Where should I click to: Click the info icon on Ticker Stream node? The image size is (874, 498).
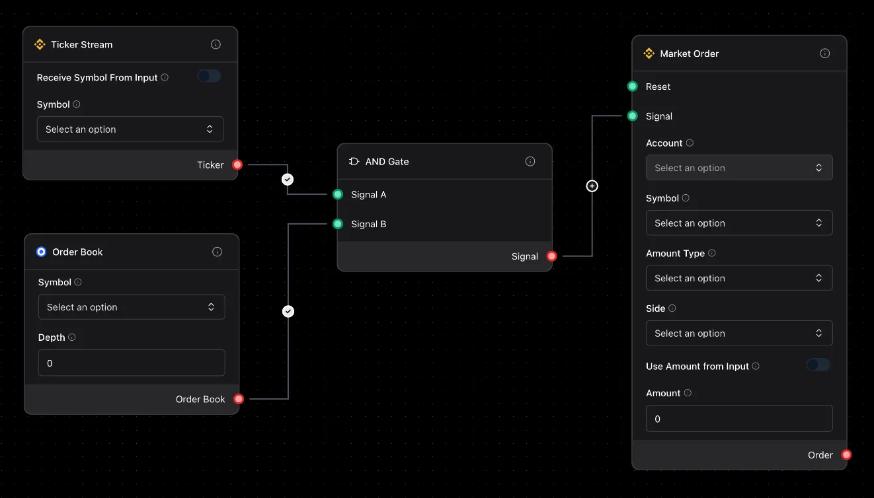click(x=216, y=44)
